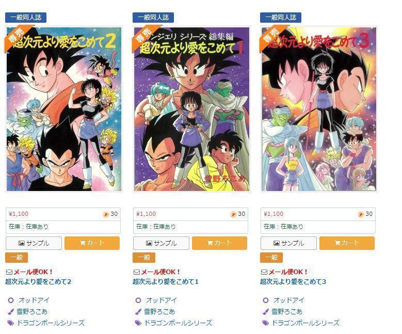Select the 一般同人誌 tag above the third book
The image size is (402, 334).
pyautogui.click(x=281, y=18)
